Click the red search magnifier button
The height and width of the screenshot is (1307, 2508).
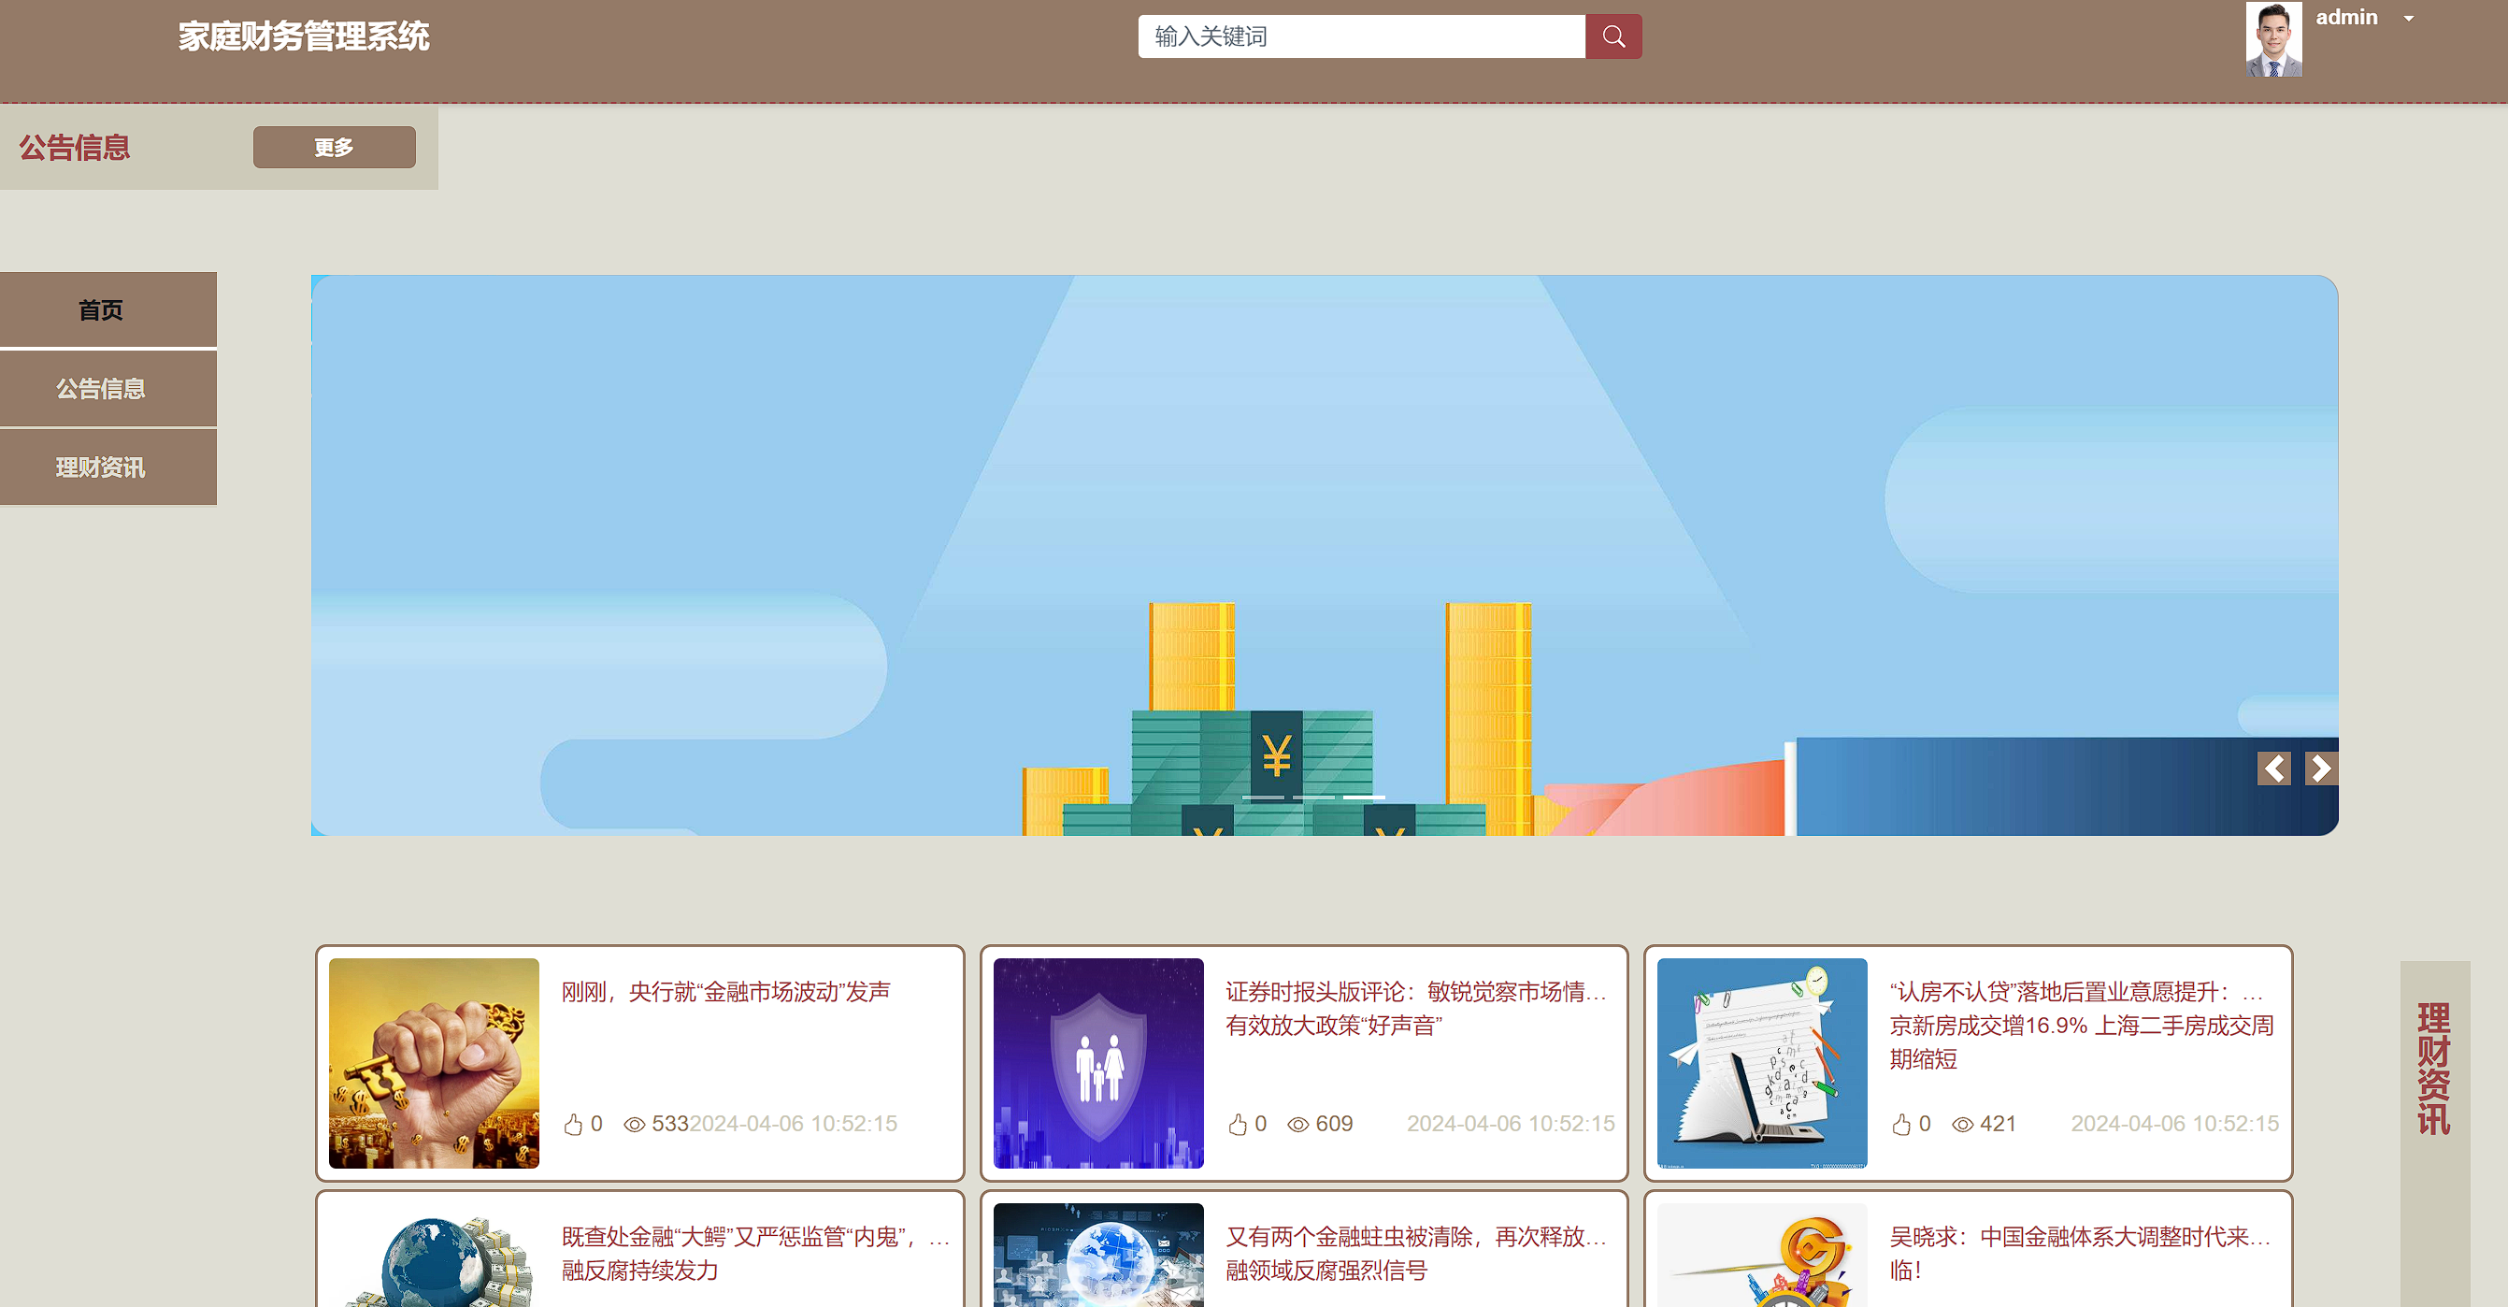point(1612,36)
